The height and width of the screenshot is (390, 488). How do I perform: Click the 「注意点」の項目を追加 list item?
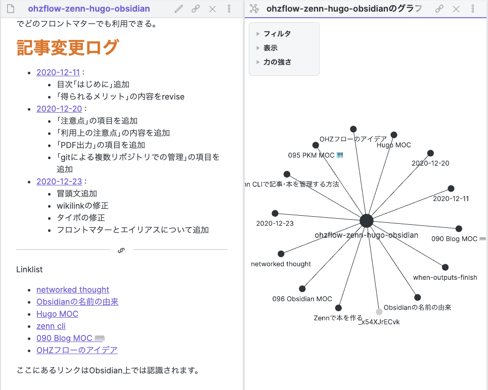[97, 121]
